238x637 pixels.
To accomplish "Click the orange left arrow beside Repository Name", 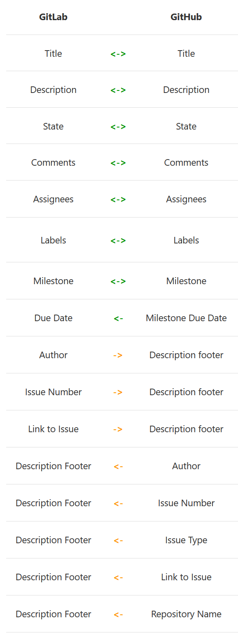I will (x=118, y=614).
